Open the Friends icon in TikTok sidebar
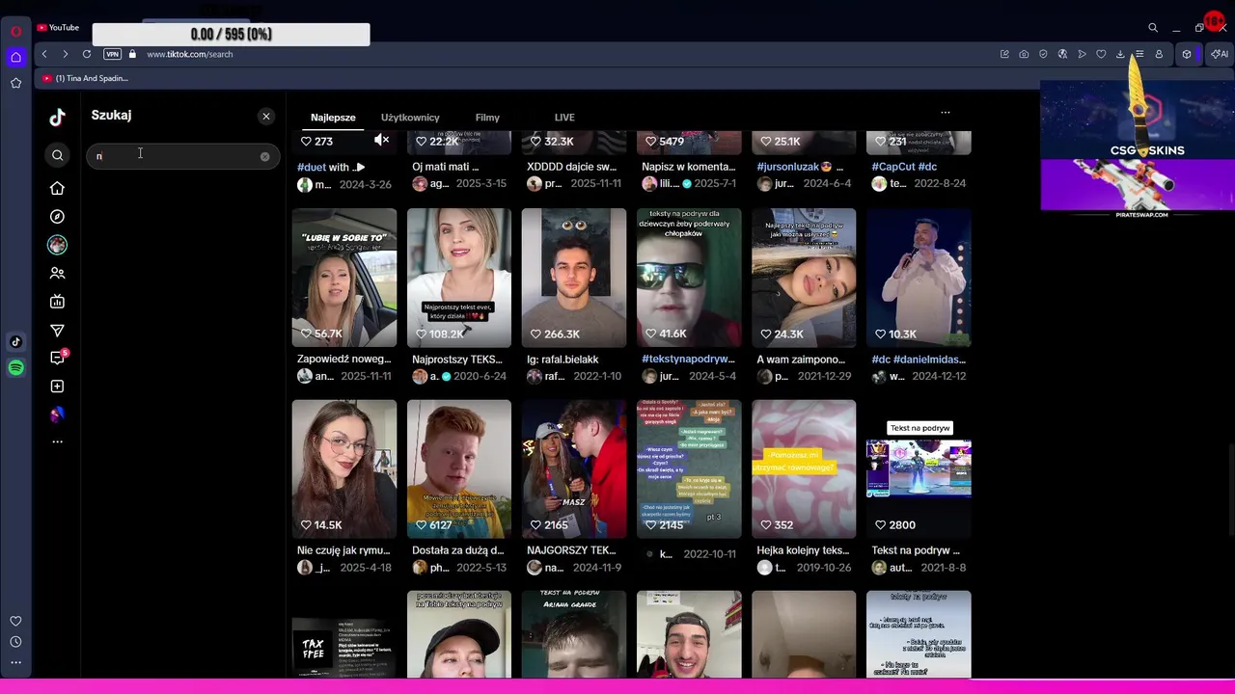1235x694 pixels. click(x=57, y=274)
